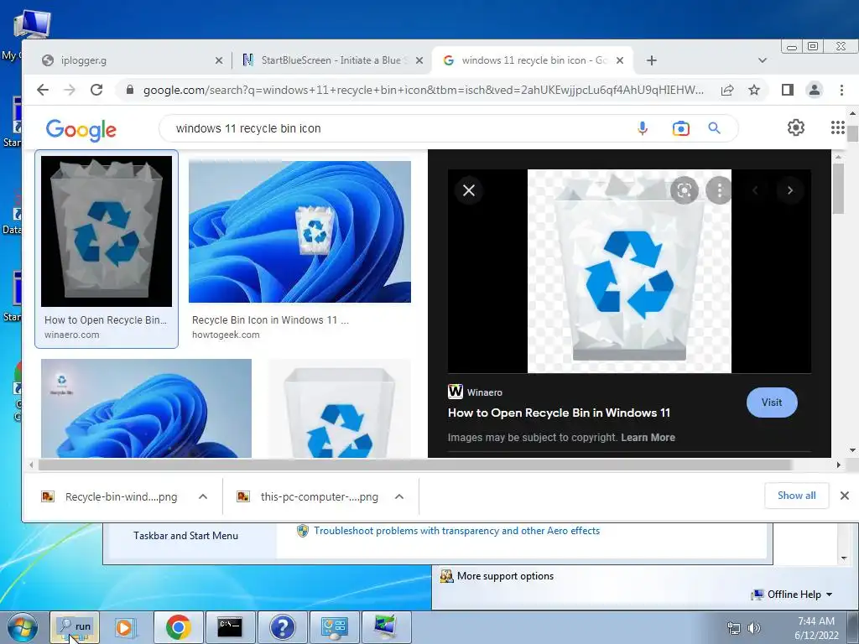Screen dimensions: 859x644
Task: Search by image with camera icon
Action: click(681, 128)
